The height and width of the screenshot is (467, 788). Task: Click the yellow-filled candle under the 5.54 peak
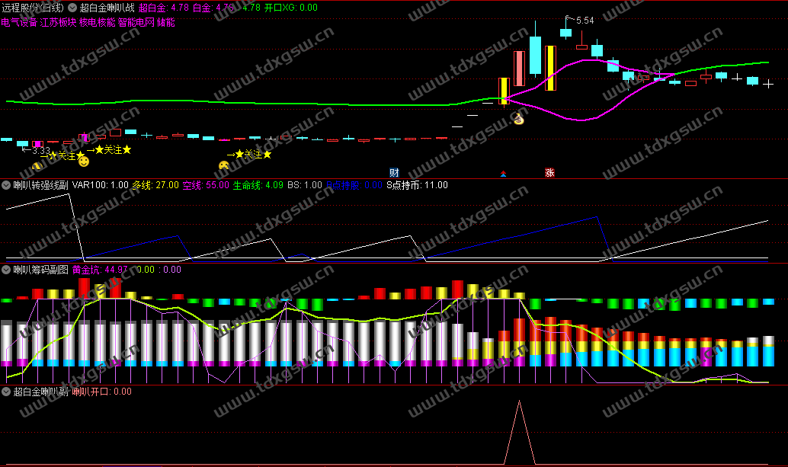[550, 69]
